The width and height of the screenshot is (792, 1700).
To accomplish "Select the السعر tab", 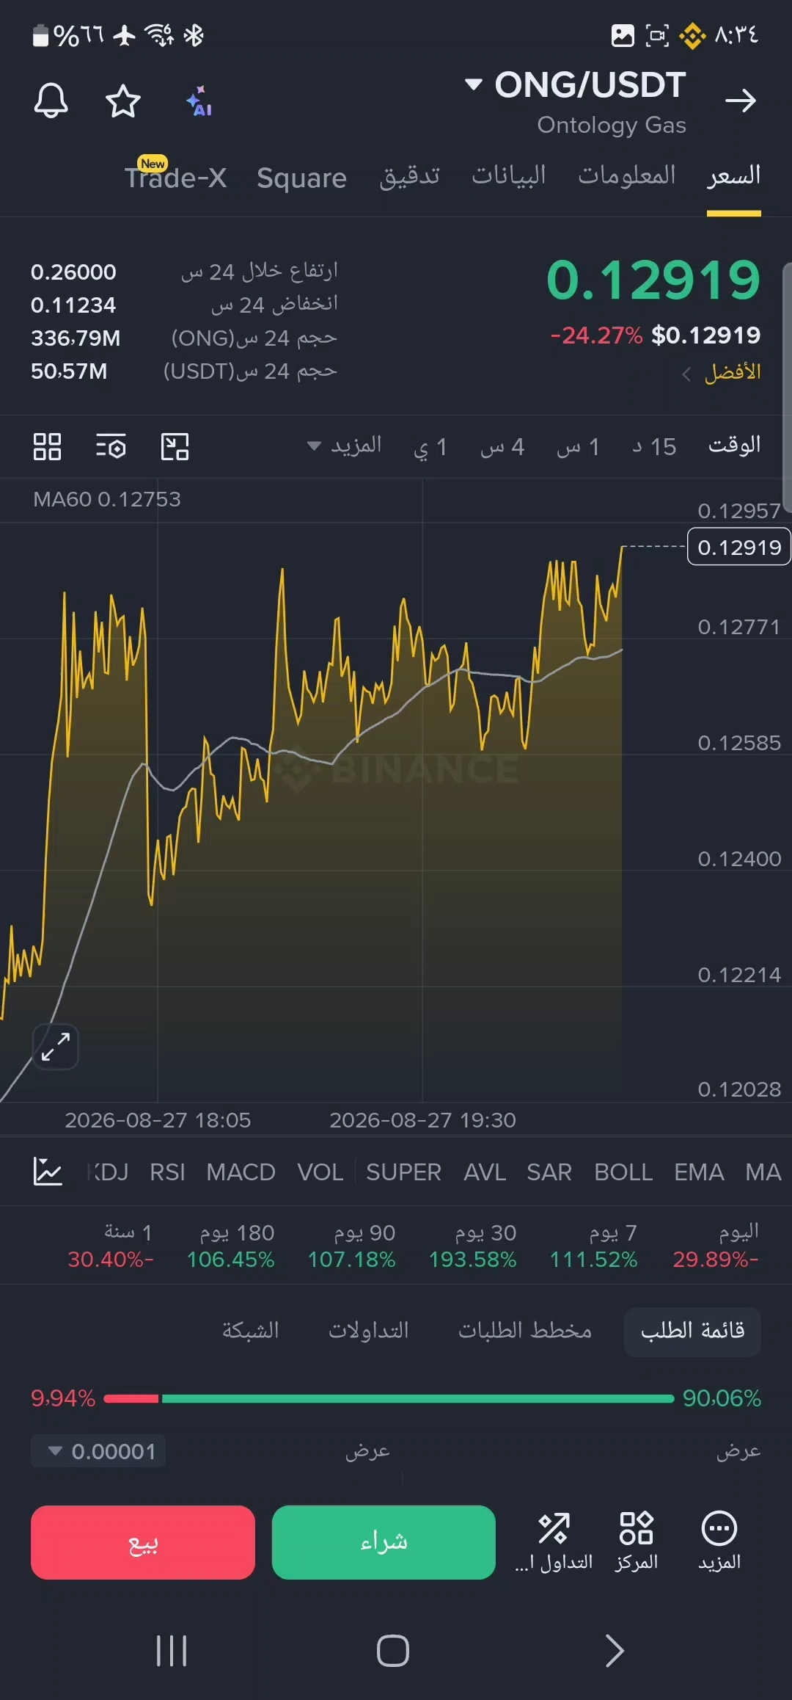I will click(x=733, y=176).
